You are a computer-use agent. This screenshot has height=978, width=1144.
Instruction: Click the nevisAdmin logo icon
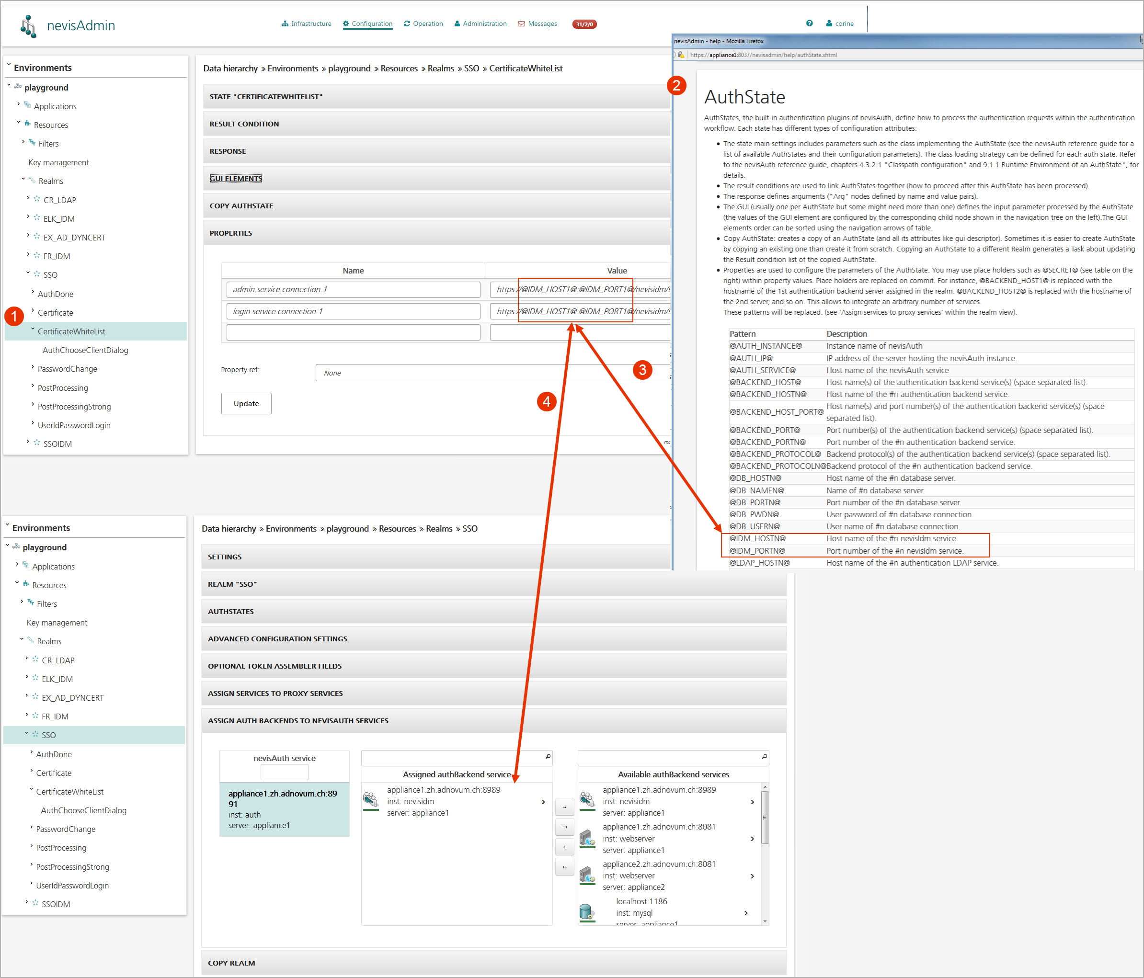[28, 26]
